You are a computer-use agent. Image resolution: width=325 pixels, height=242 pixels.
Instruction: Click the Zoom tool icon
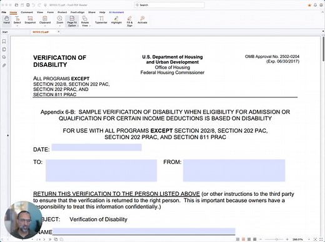[60, 19]
